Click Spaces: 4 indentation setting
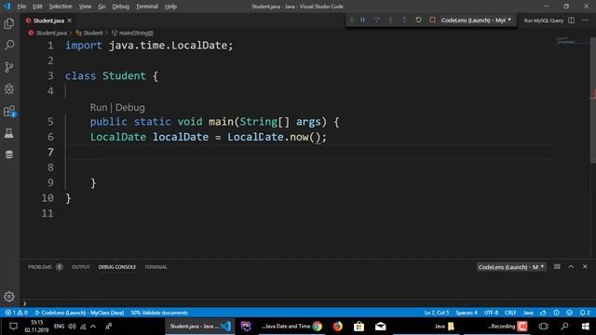596x335 pixels. tap(467, 313)
